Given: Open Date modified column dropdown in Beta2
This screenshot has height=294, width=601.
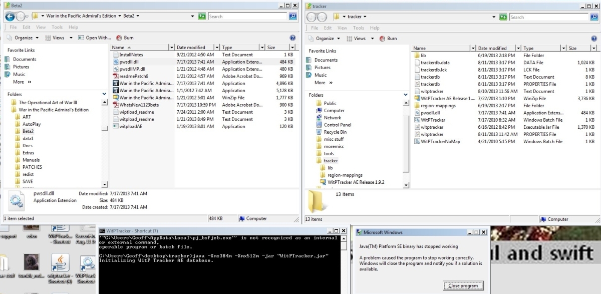Looking at the screenshot, I should click(217, 48).
